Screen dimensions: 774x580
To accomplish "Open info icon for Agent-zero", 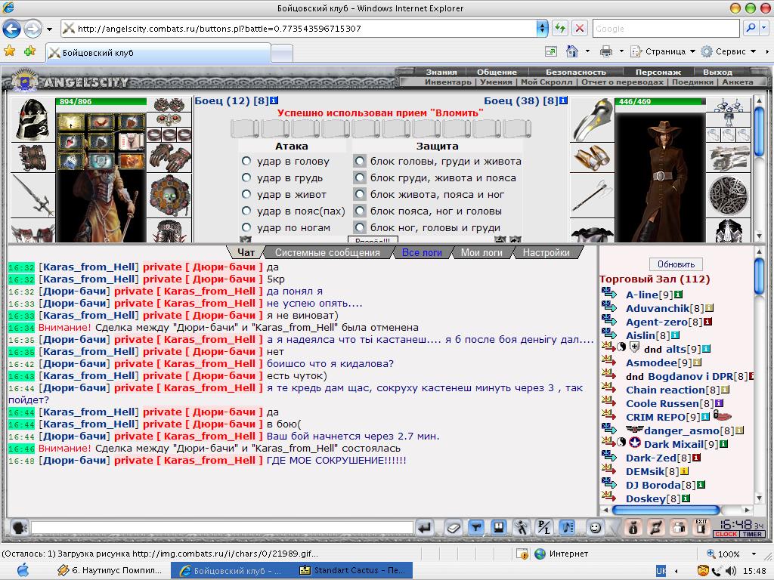I will (x=707, y=322).
